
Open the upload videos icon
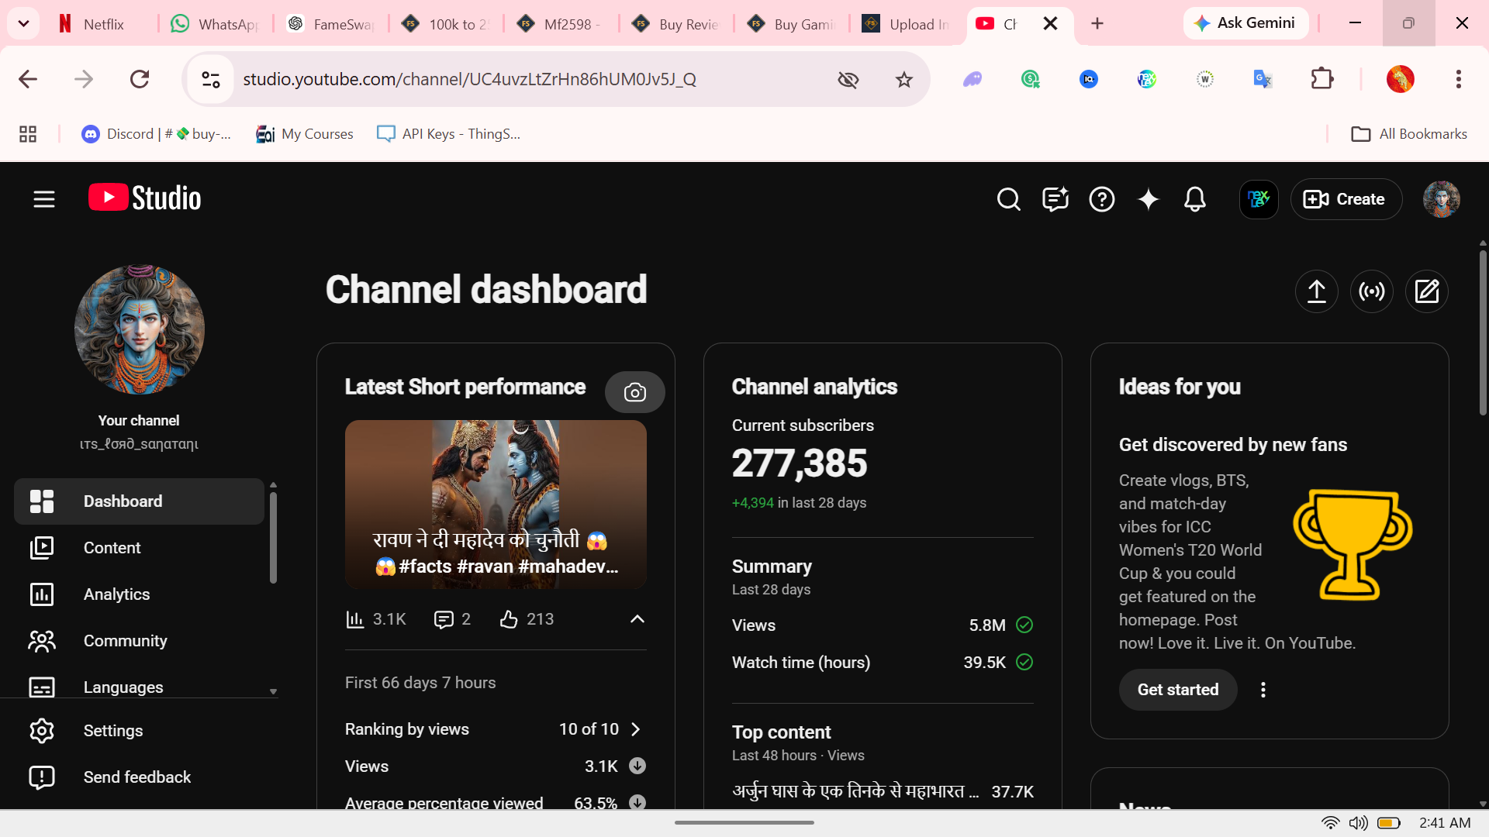[1316, 291]
